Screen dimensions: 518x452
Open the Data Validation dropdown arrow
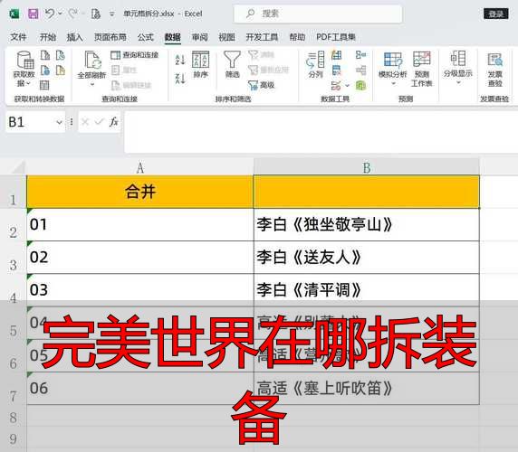[x=347, y=85]
